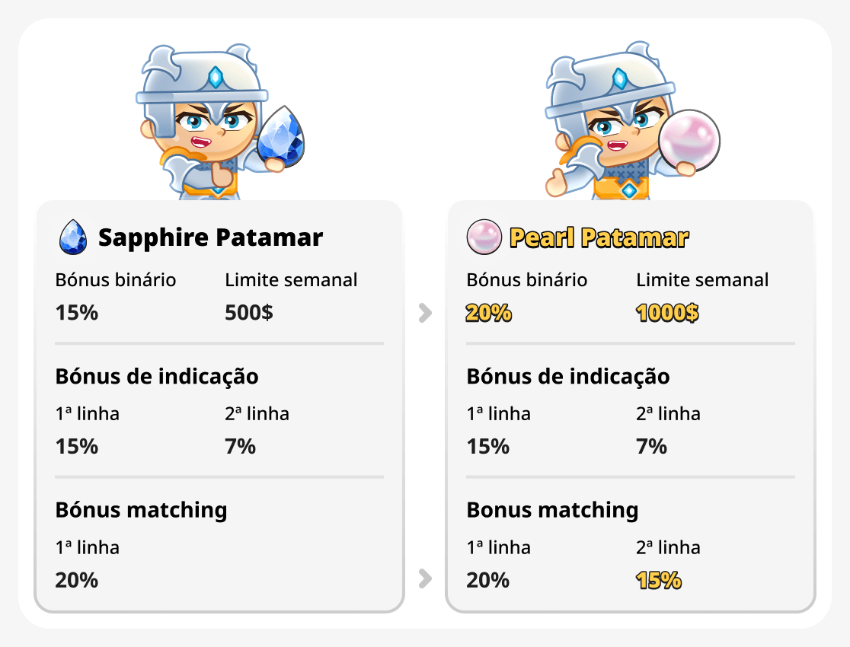850x647 pixels.
Task: Click the pearl held by the right mascot
Action: pos(688,139)
